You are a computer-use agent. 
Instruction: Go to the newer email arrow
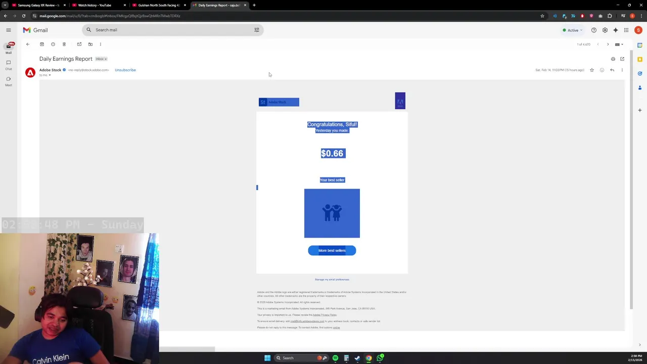[x=598, y=44]
